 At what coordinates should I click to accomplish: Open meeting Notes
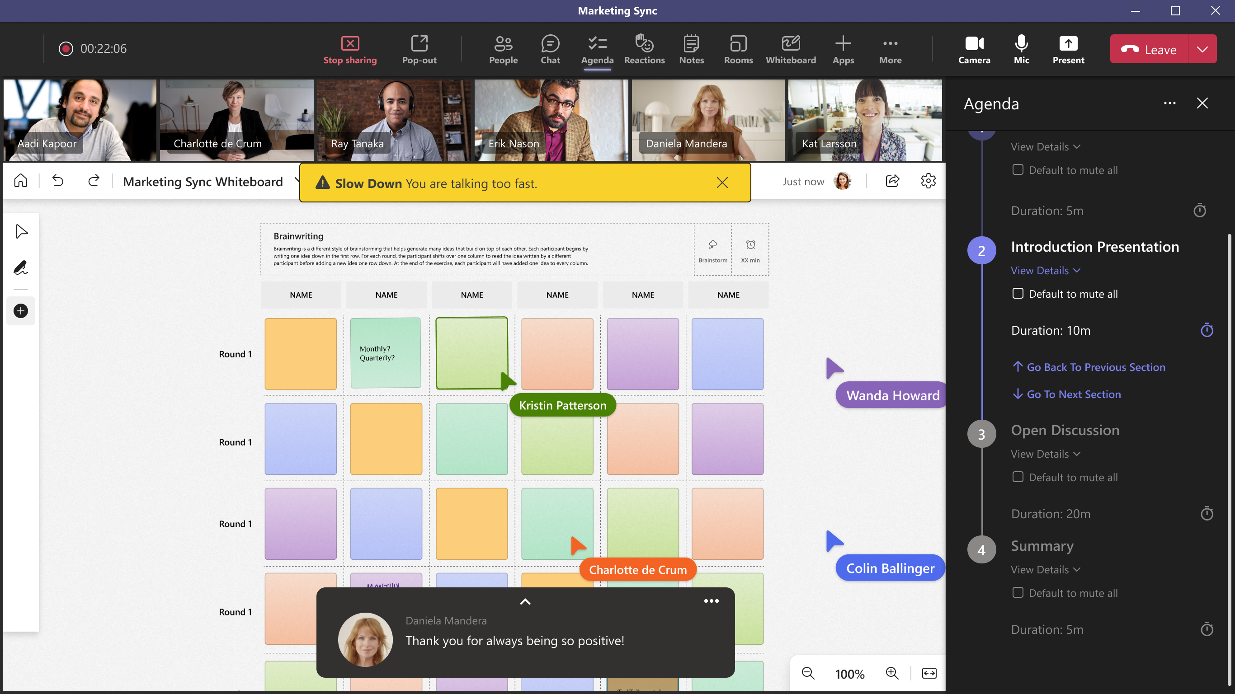tap(691, 49)
